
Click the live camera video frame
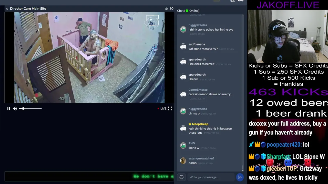pyautogui.click(x=89, y=57)
